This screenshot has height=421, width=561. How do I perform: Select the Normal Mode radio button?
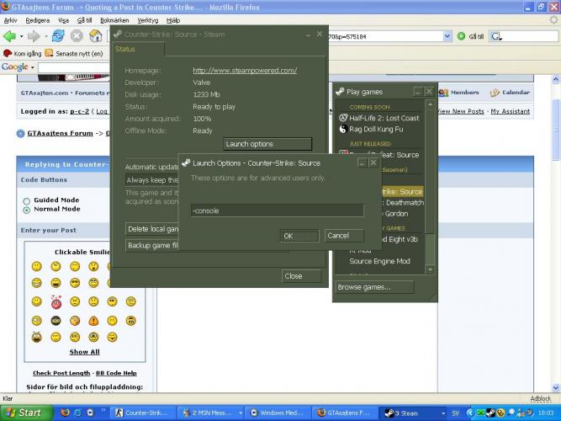(x=26, y=209)
